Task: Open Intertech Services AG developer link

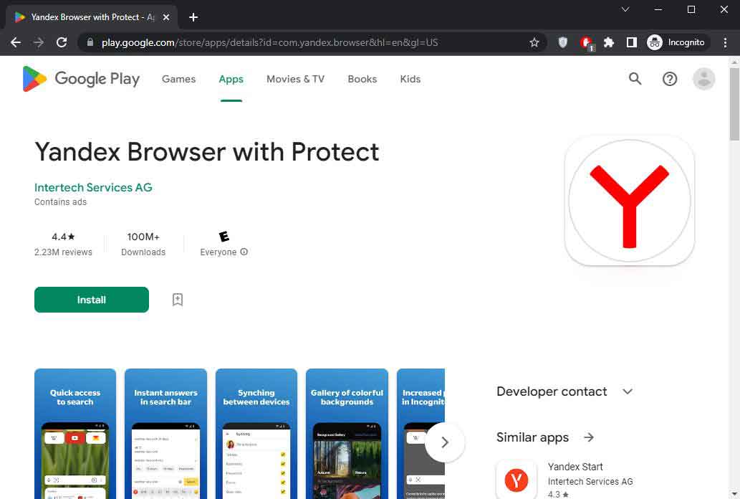Action: pyautogui.click(x=93, y=187)
